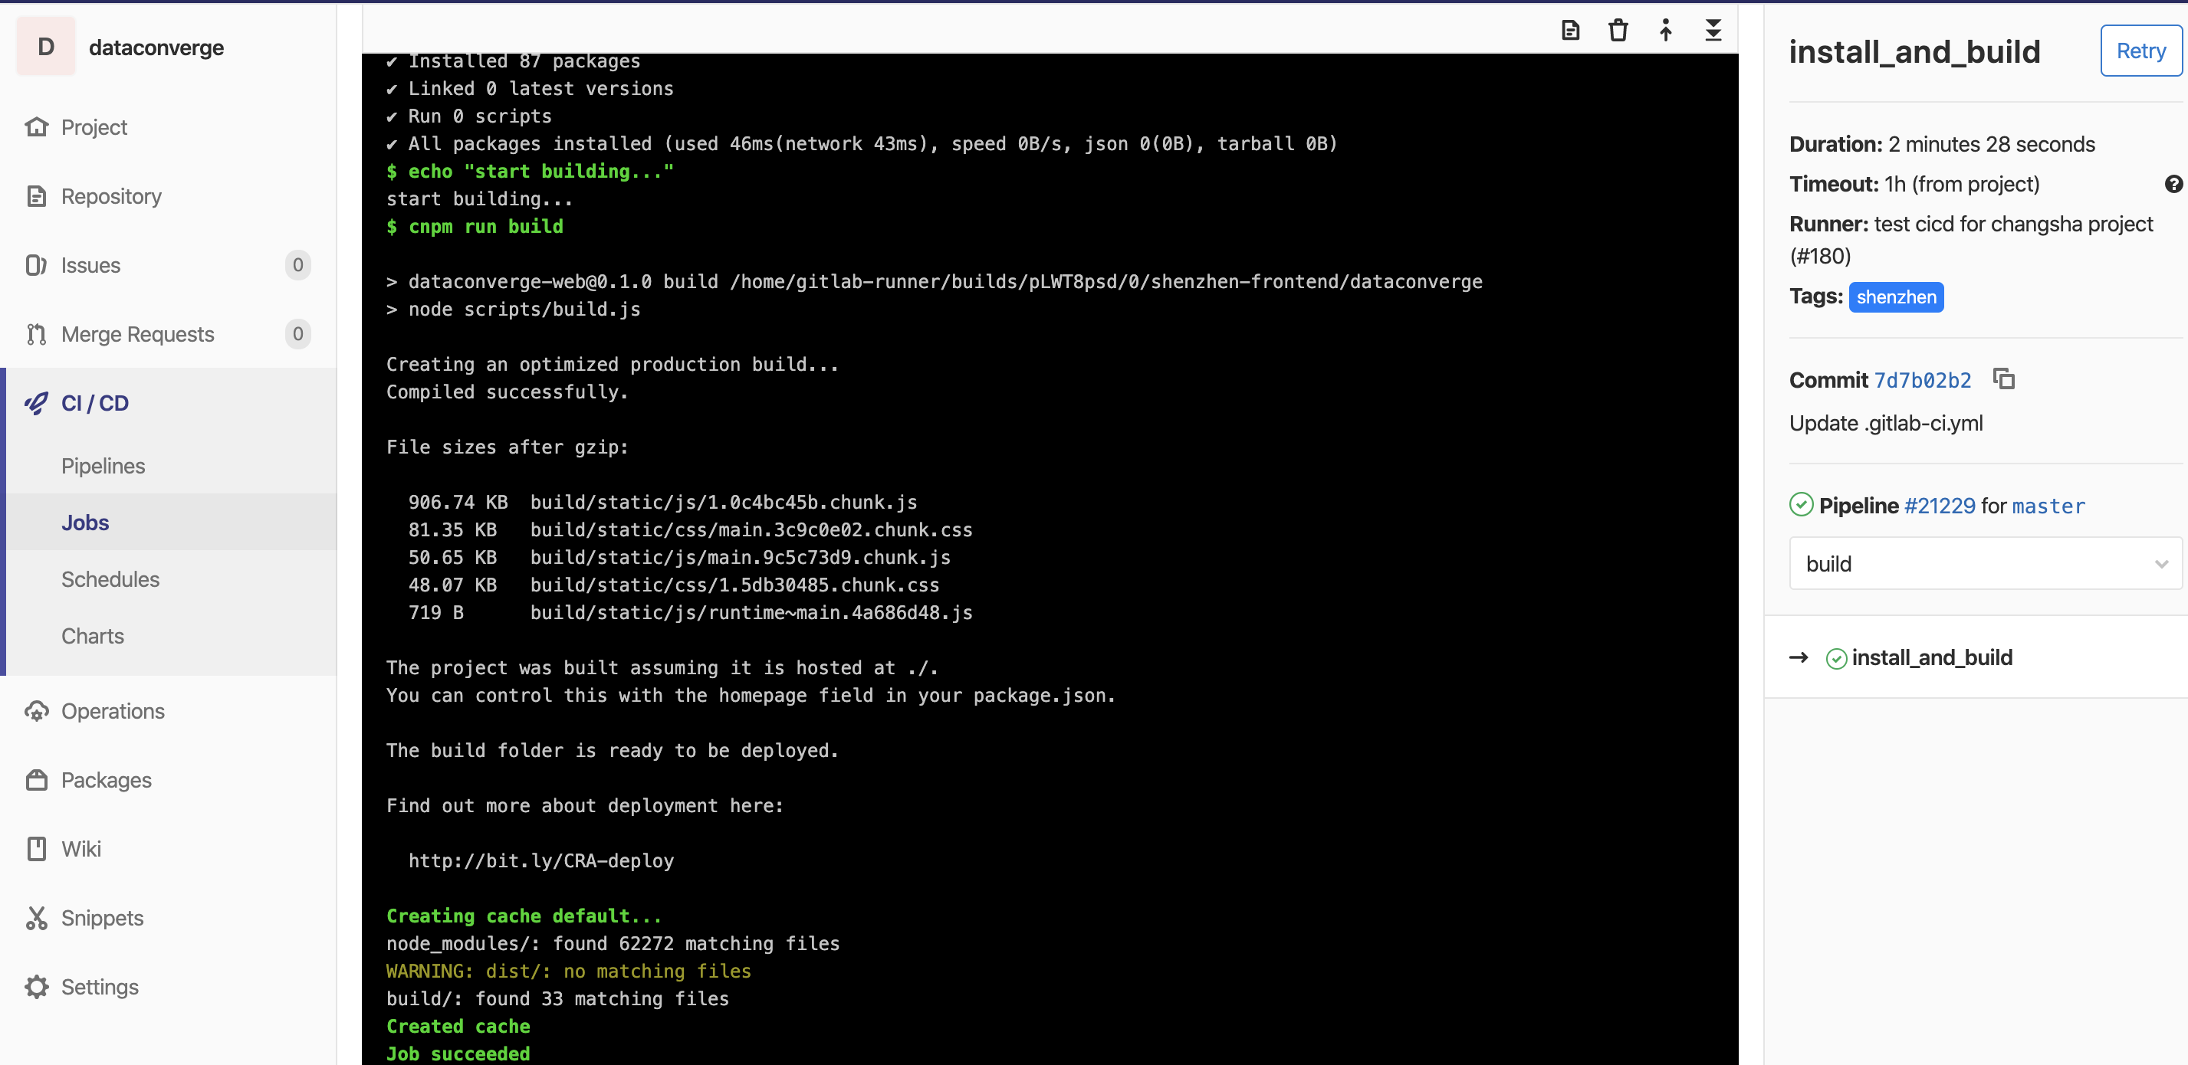This screenshot has height=1065, width=2188.
Task: Select the install_and_build job entry
Action: coord(1930,657)
